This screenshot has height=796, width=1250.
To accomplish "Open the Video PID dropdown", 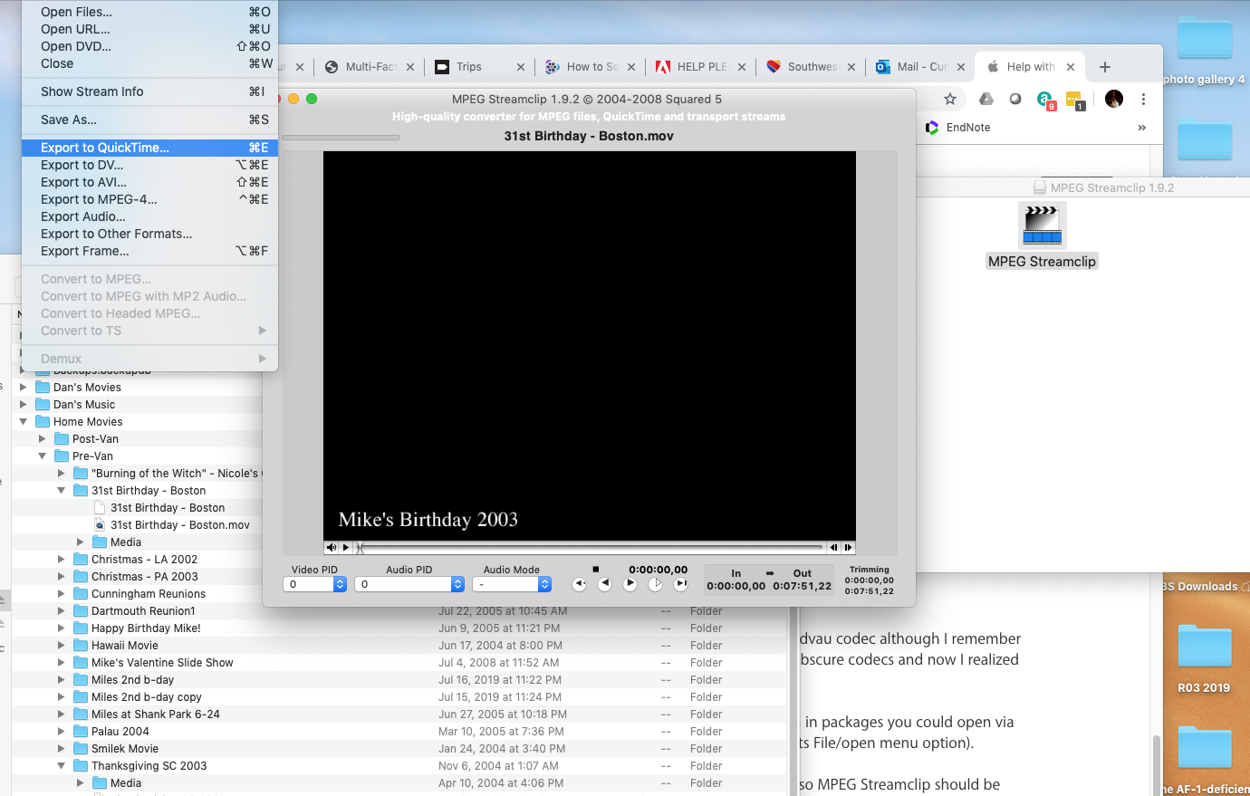I will point(316,584).
